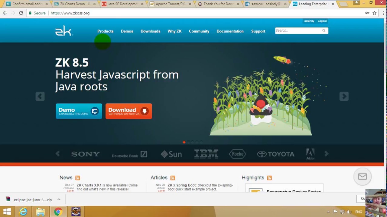
Task: Click the SONY customer logo
Action: (85, 154)
